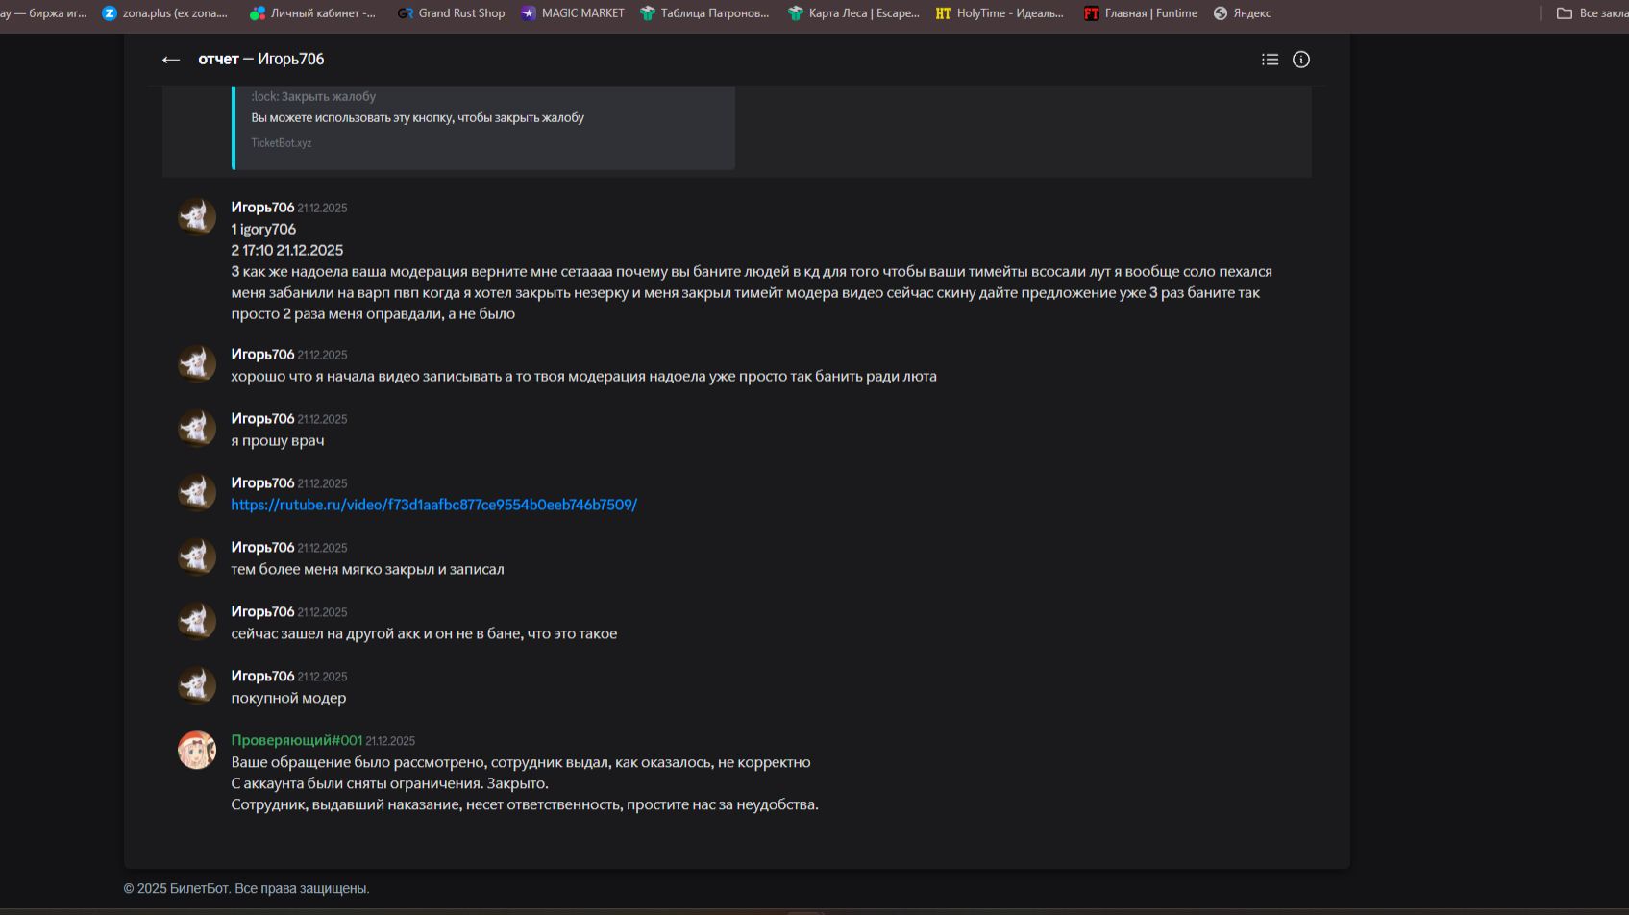Open the Grand Rust Shop bookmark
The height and width of the screenshot is (915, 1629).
tap(451, 13)
